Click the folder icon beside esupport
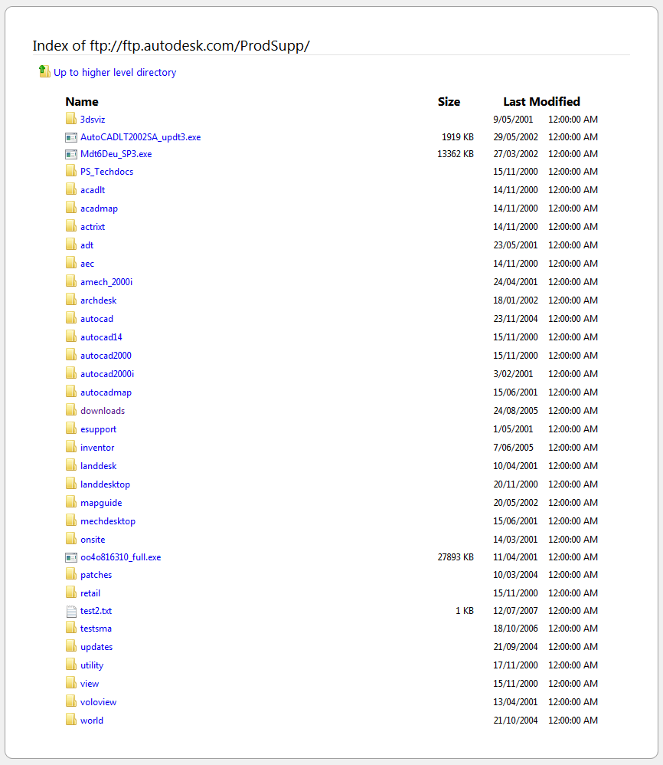The image size is (663, 765). [x=71, y=428]
